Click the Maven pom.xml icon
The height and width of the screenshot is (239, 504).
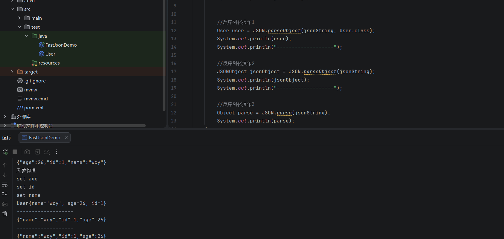[20, 108]
